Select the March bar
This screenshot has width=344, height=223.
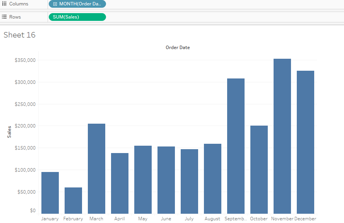(x=96, y=169)
